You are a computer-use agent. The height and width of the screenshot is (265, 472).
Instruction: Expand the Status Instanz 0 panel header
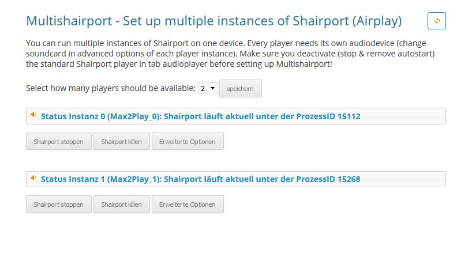pyautogui.click(x=235, y=116)
